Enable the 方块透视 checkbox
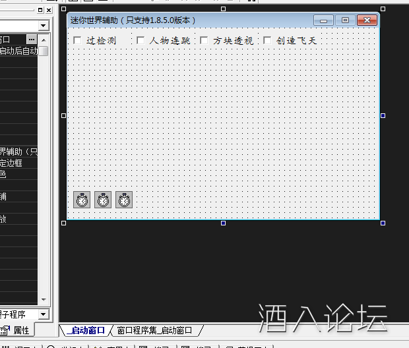 point(204,41)
